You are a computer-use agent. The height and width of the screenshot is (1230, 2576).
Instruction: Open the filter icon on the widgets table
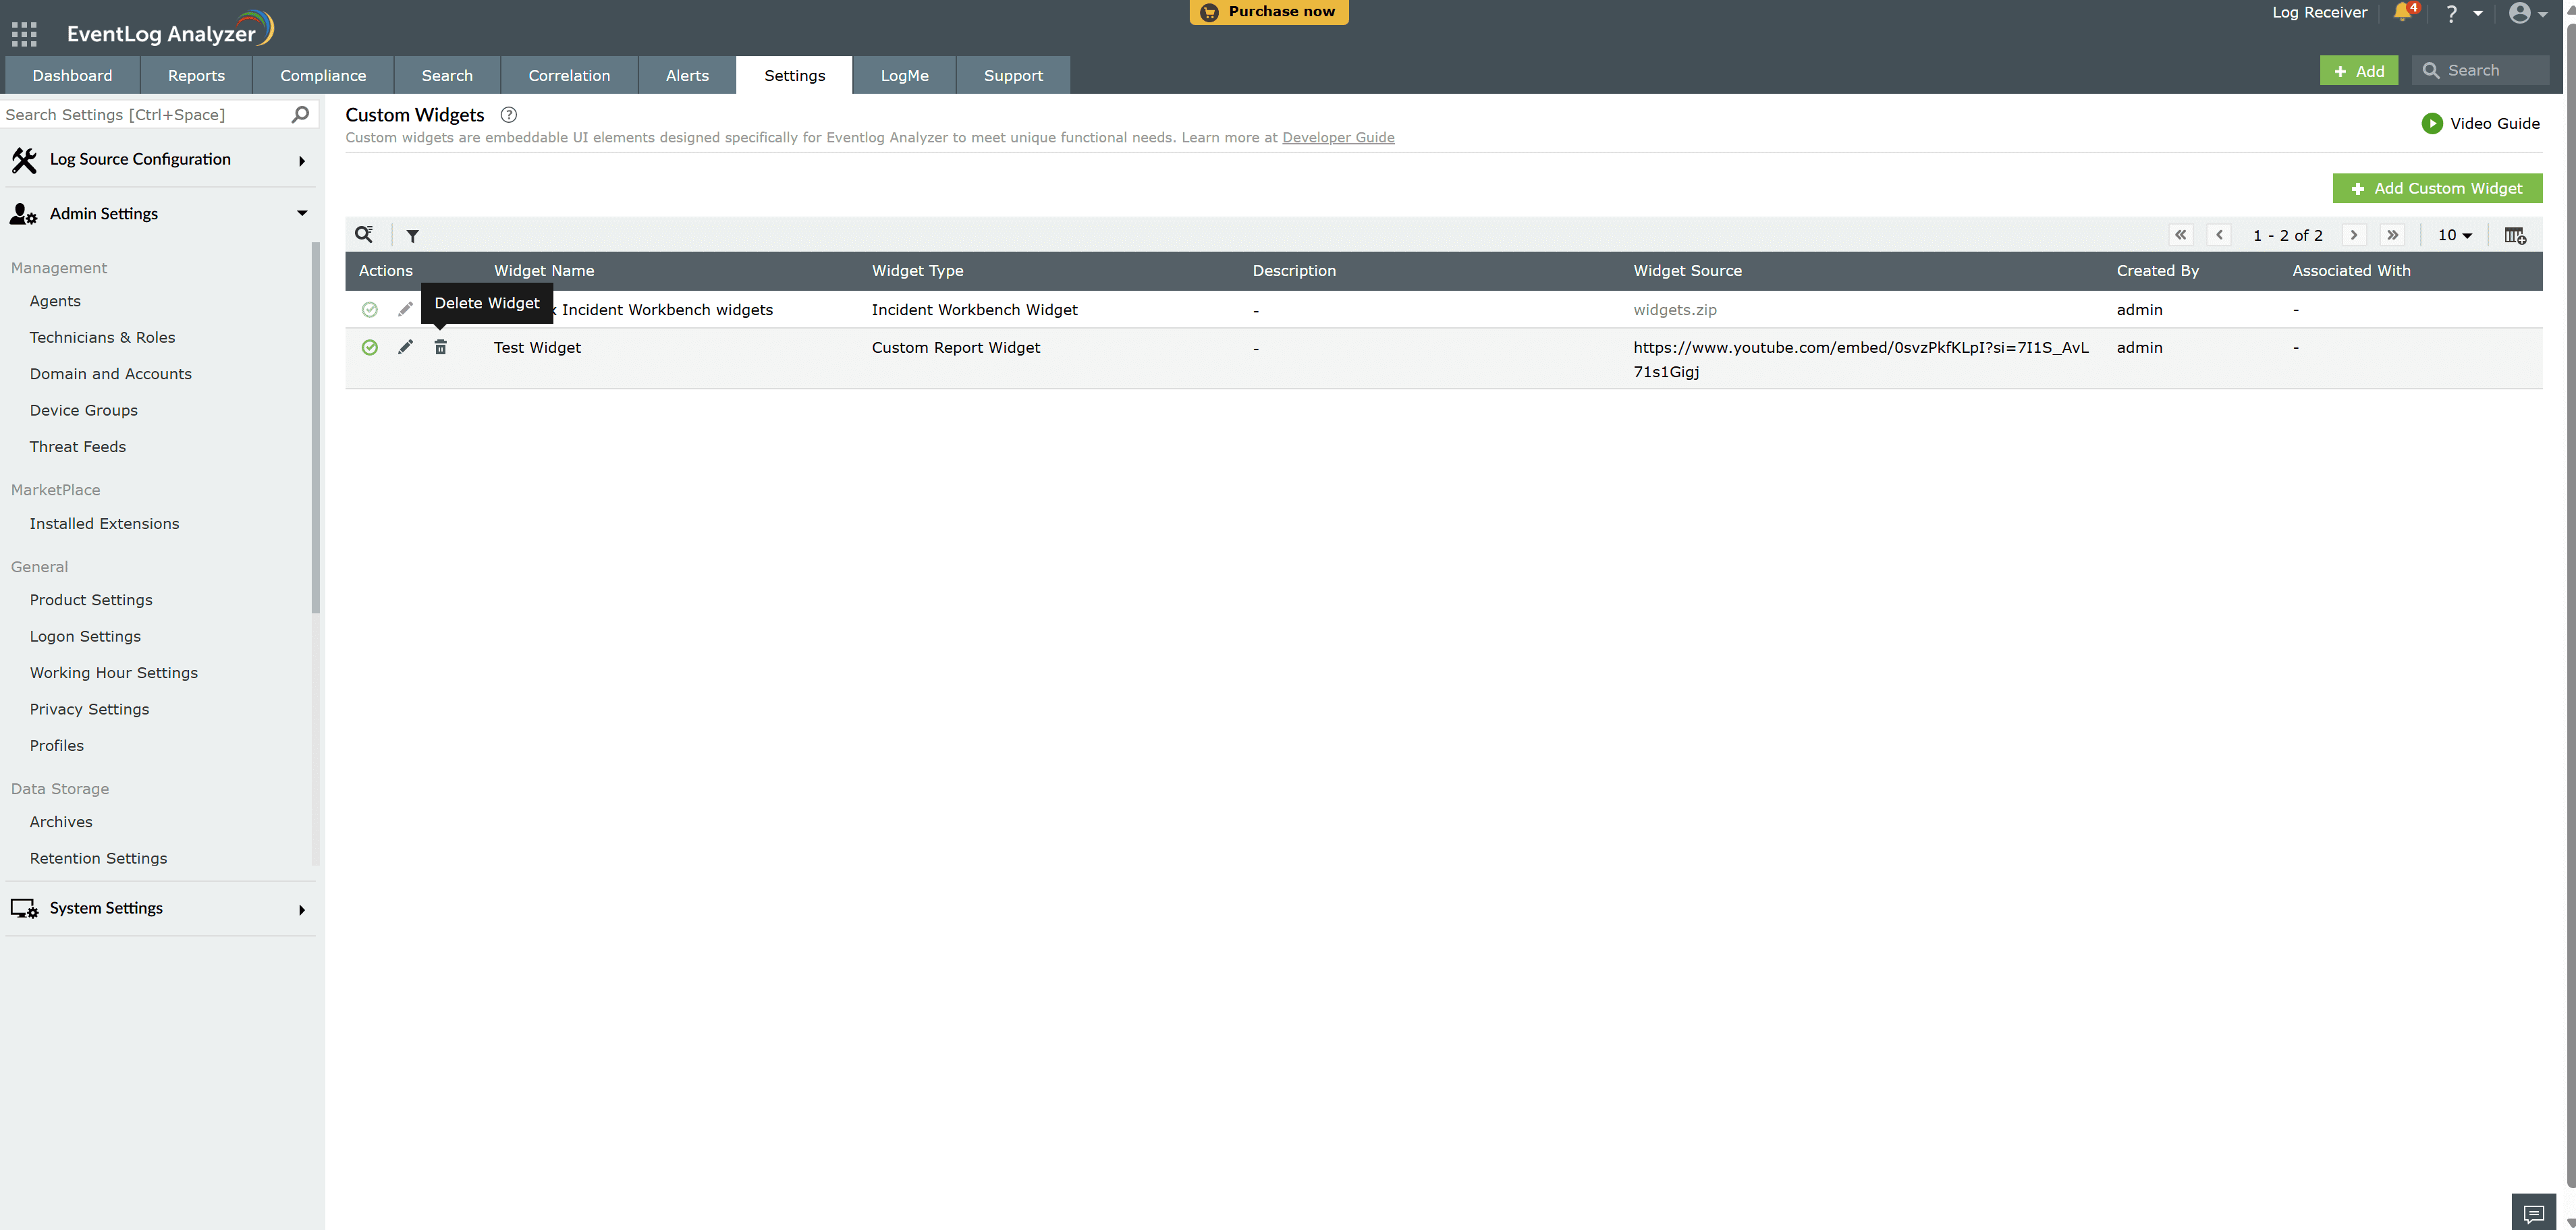coord(413,235)
